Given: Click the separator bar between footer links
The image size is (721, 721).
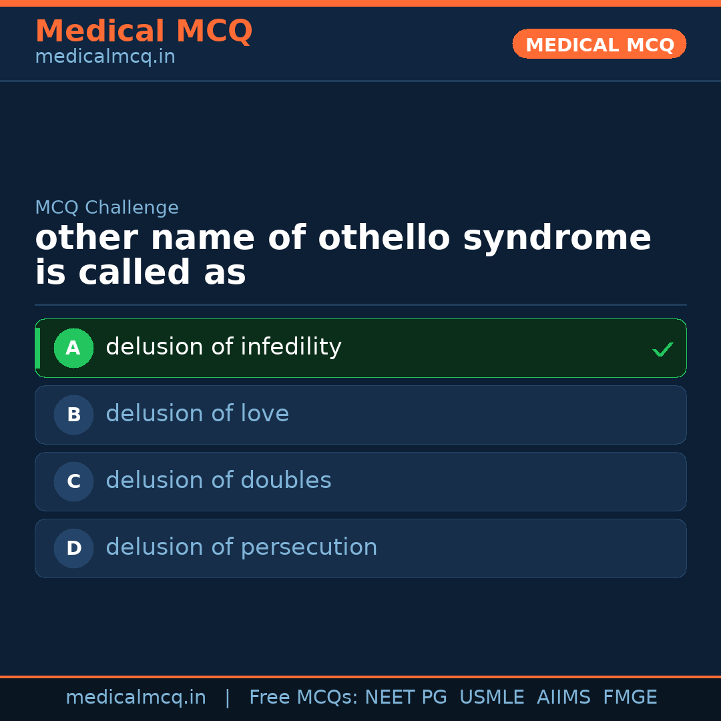Looking at the screenshot, I should click(x=228, y=697).
